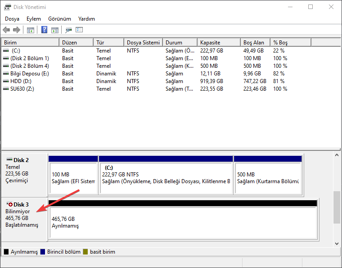Toggle the Action pane toolbar icon
This screenshot has height=268, width=342.
[x=55, y=30]
